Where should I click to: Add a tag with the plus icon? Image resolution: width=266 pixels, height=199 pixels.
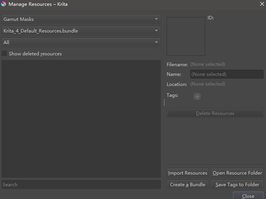197,96
